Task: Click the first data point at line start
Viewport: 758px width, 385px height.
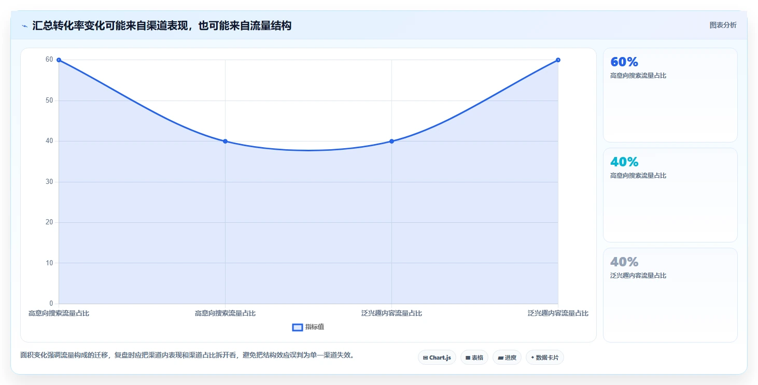Action: (59, 60)
